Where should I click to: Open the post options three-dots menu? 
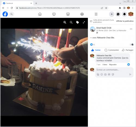point(131,29)
